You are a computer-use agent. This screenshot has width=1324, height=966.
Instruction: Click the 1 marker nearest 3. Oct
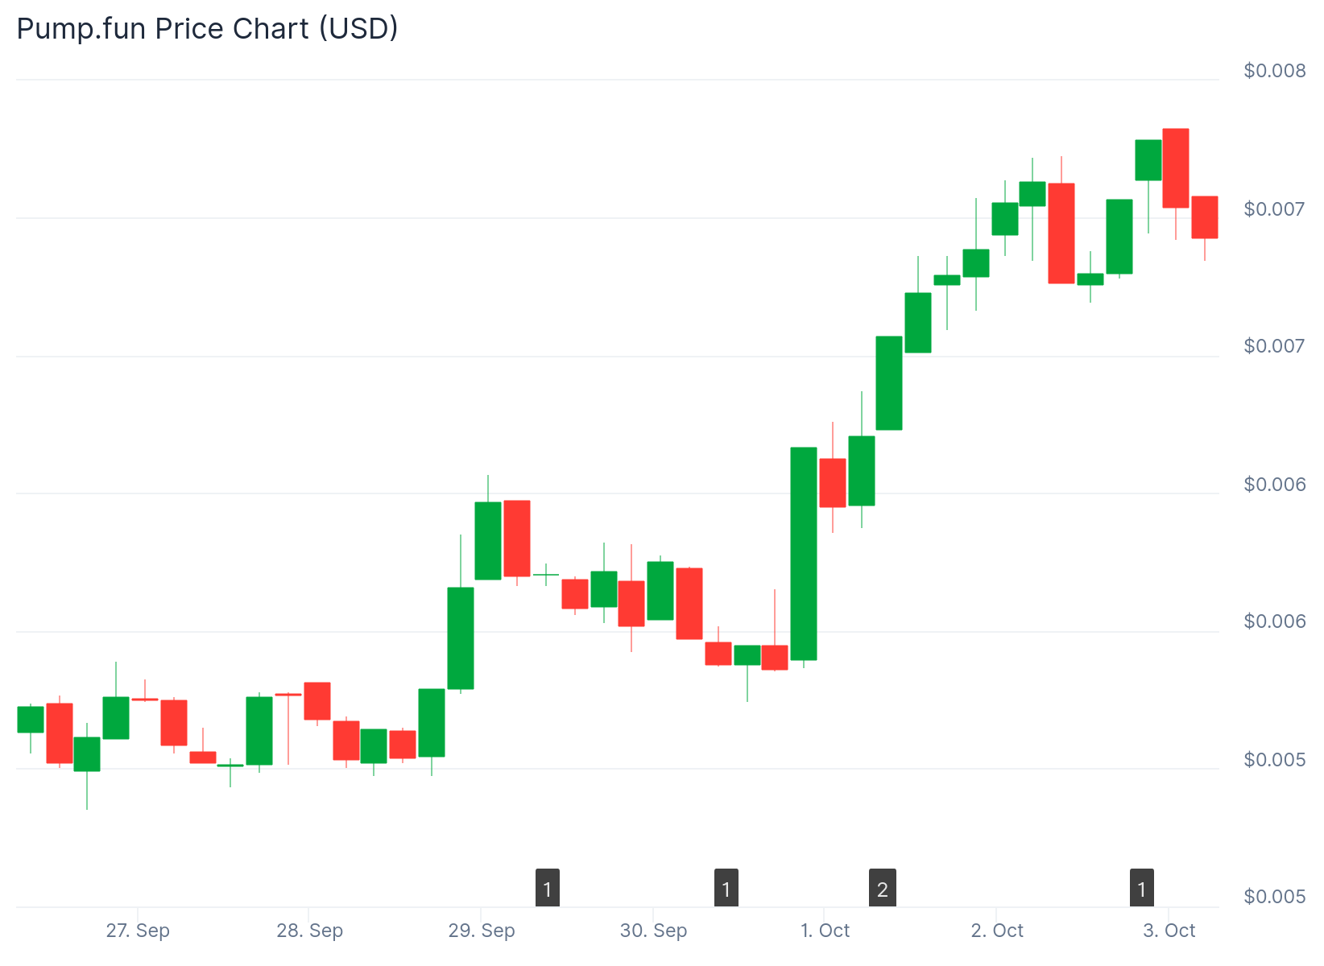1142,888
